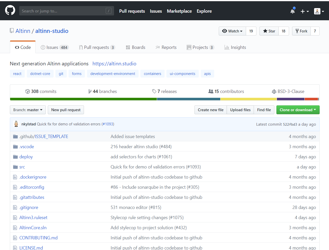Click the CONTRIBUTING.md file icon
Screen dimensions: 329x250
(x=15, y=238)
